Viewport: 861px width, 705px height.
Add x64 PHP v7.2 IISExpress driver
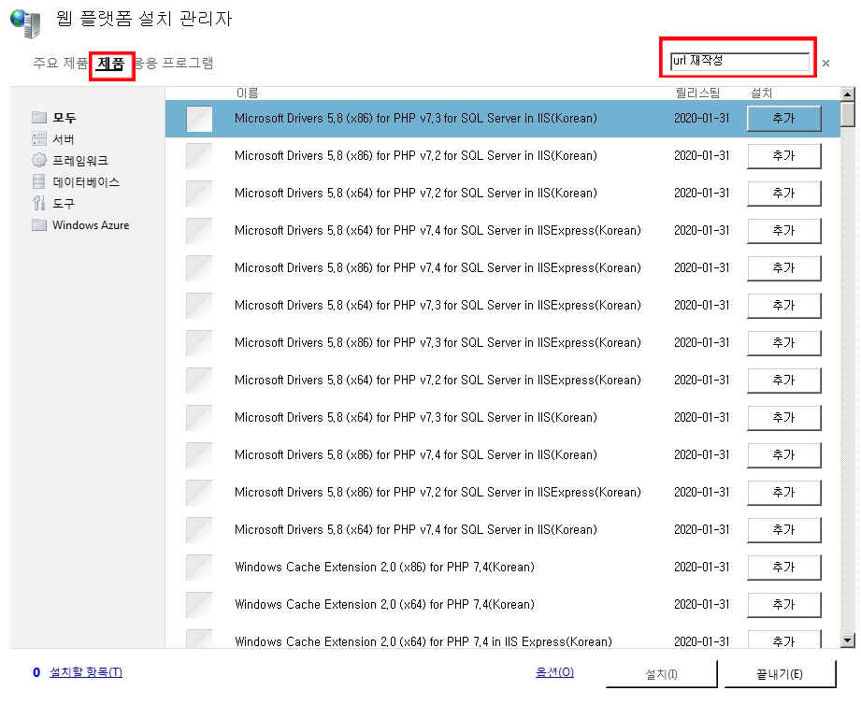[784, 380]
